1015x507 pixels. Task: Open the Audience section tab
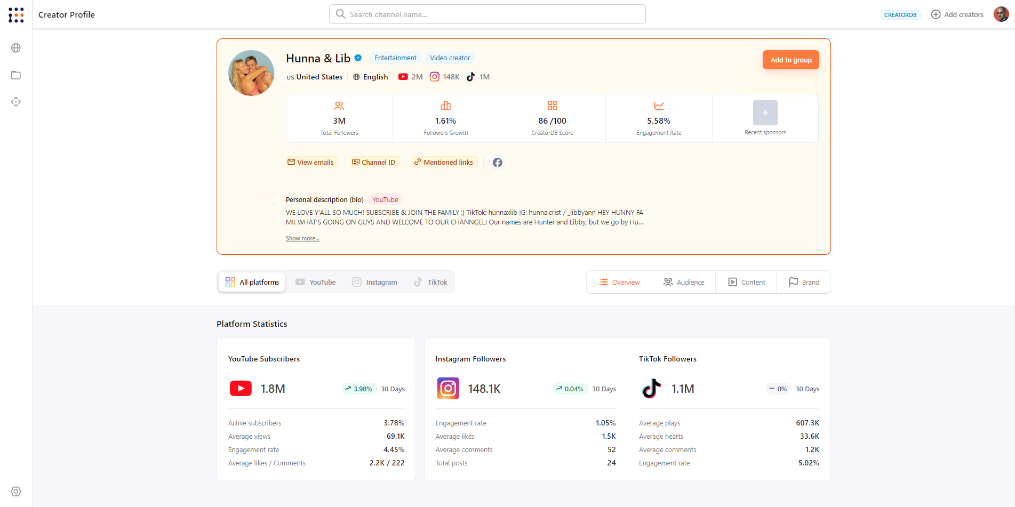click(683, 282)
